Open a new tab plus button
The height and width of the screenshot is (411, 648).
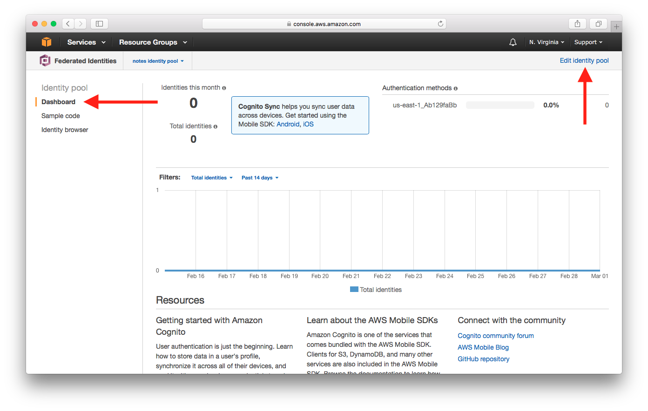pos(616,27)
